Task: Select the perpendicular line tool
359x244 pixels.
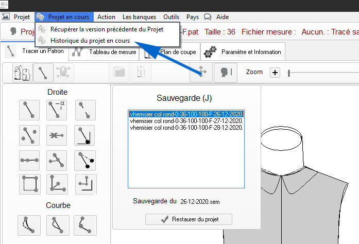Action: tap(84, 135)
